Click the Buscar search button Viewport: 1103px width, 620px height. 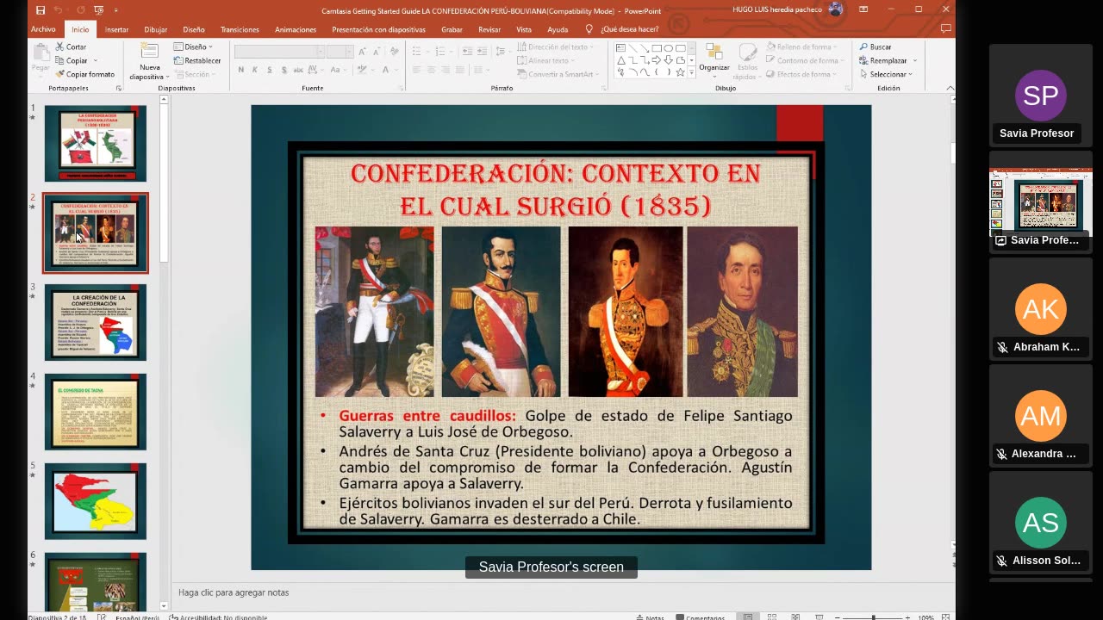pos(876,46)
